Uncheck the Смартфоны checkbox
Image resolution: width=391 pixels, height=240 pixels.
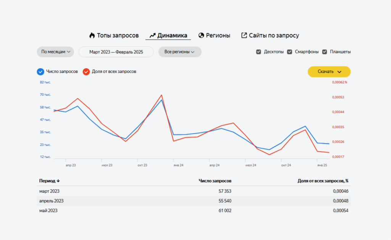[x=289, y=52]
